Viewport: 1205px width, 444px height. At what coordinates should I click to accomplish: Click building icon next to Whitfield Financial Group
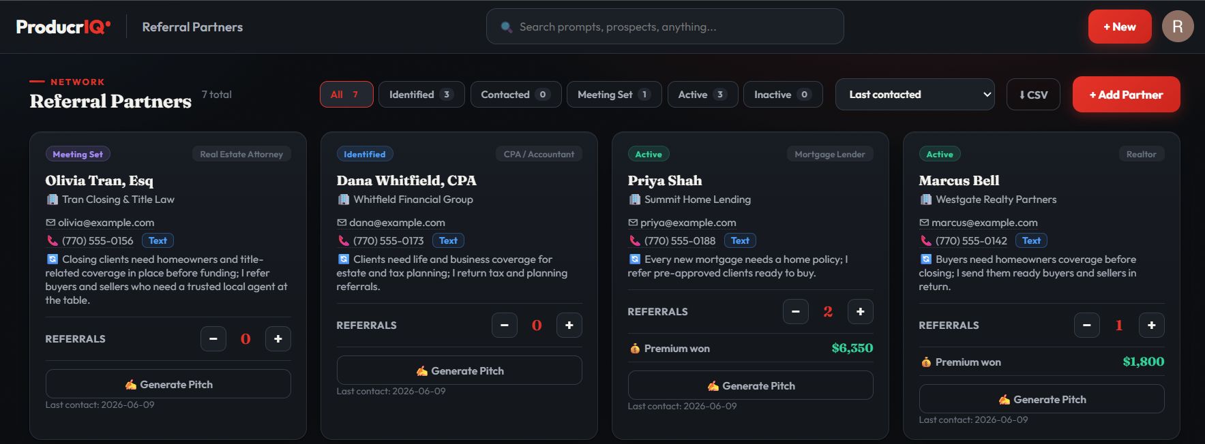click(x=343, y=200)
